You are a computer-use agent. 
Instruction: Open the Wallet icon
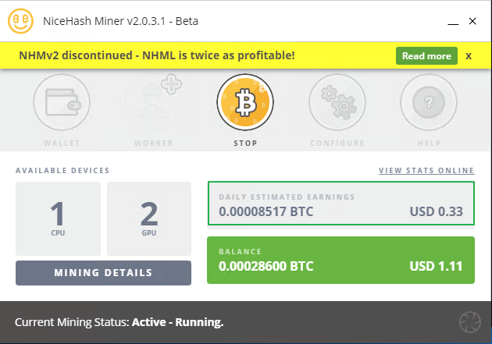point(62,102)
